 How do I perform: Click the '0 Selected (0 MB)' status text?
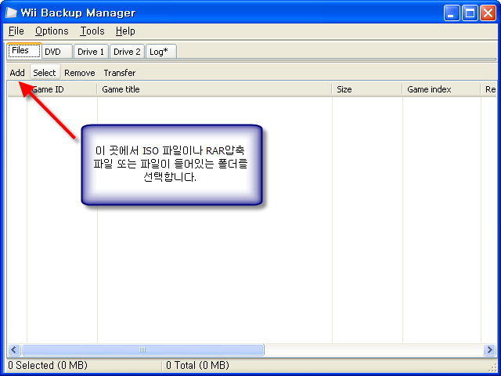(x=48, y=365)
